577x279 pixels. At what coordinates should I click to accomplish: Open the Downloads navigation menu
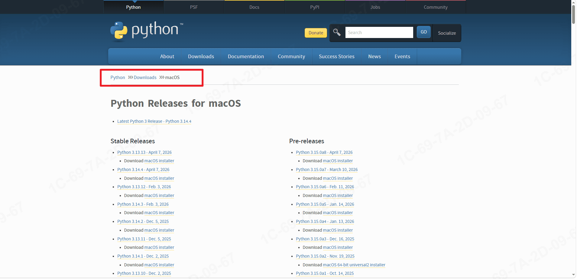[201, 56]
